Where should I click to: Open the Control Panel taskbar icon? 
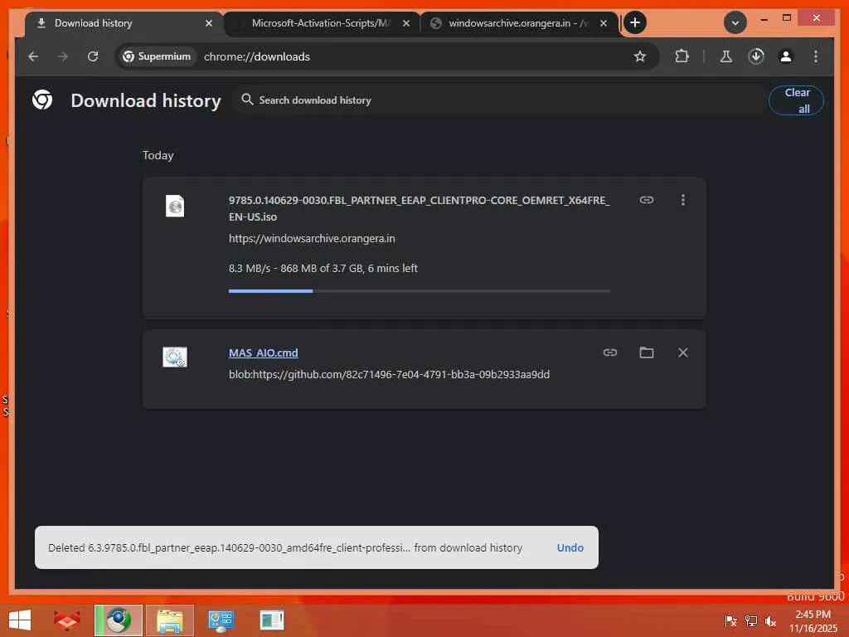[x=221, y=620]
